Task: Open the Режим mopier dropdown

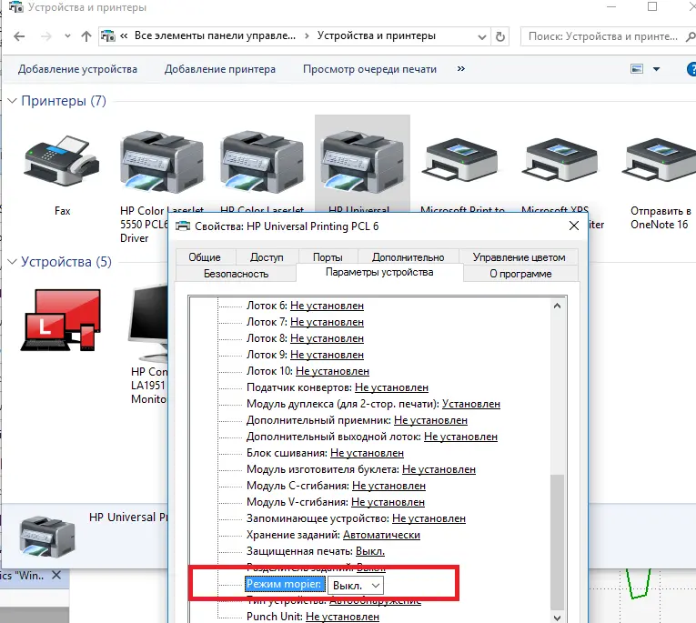Action: 356,586
